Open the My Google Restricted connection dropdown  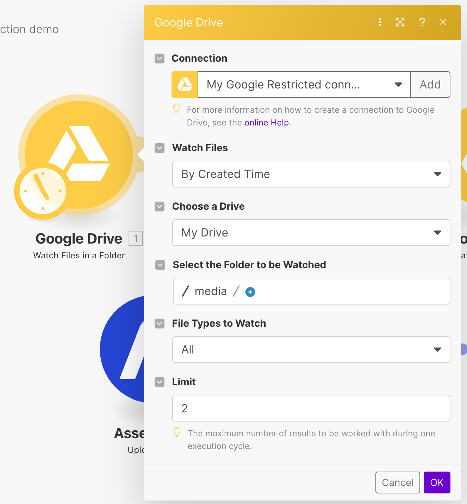304,85
